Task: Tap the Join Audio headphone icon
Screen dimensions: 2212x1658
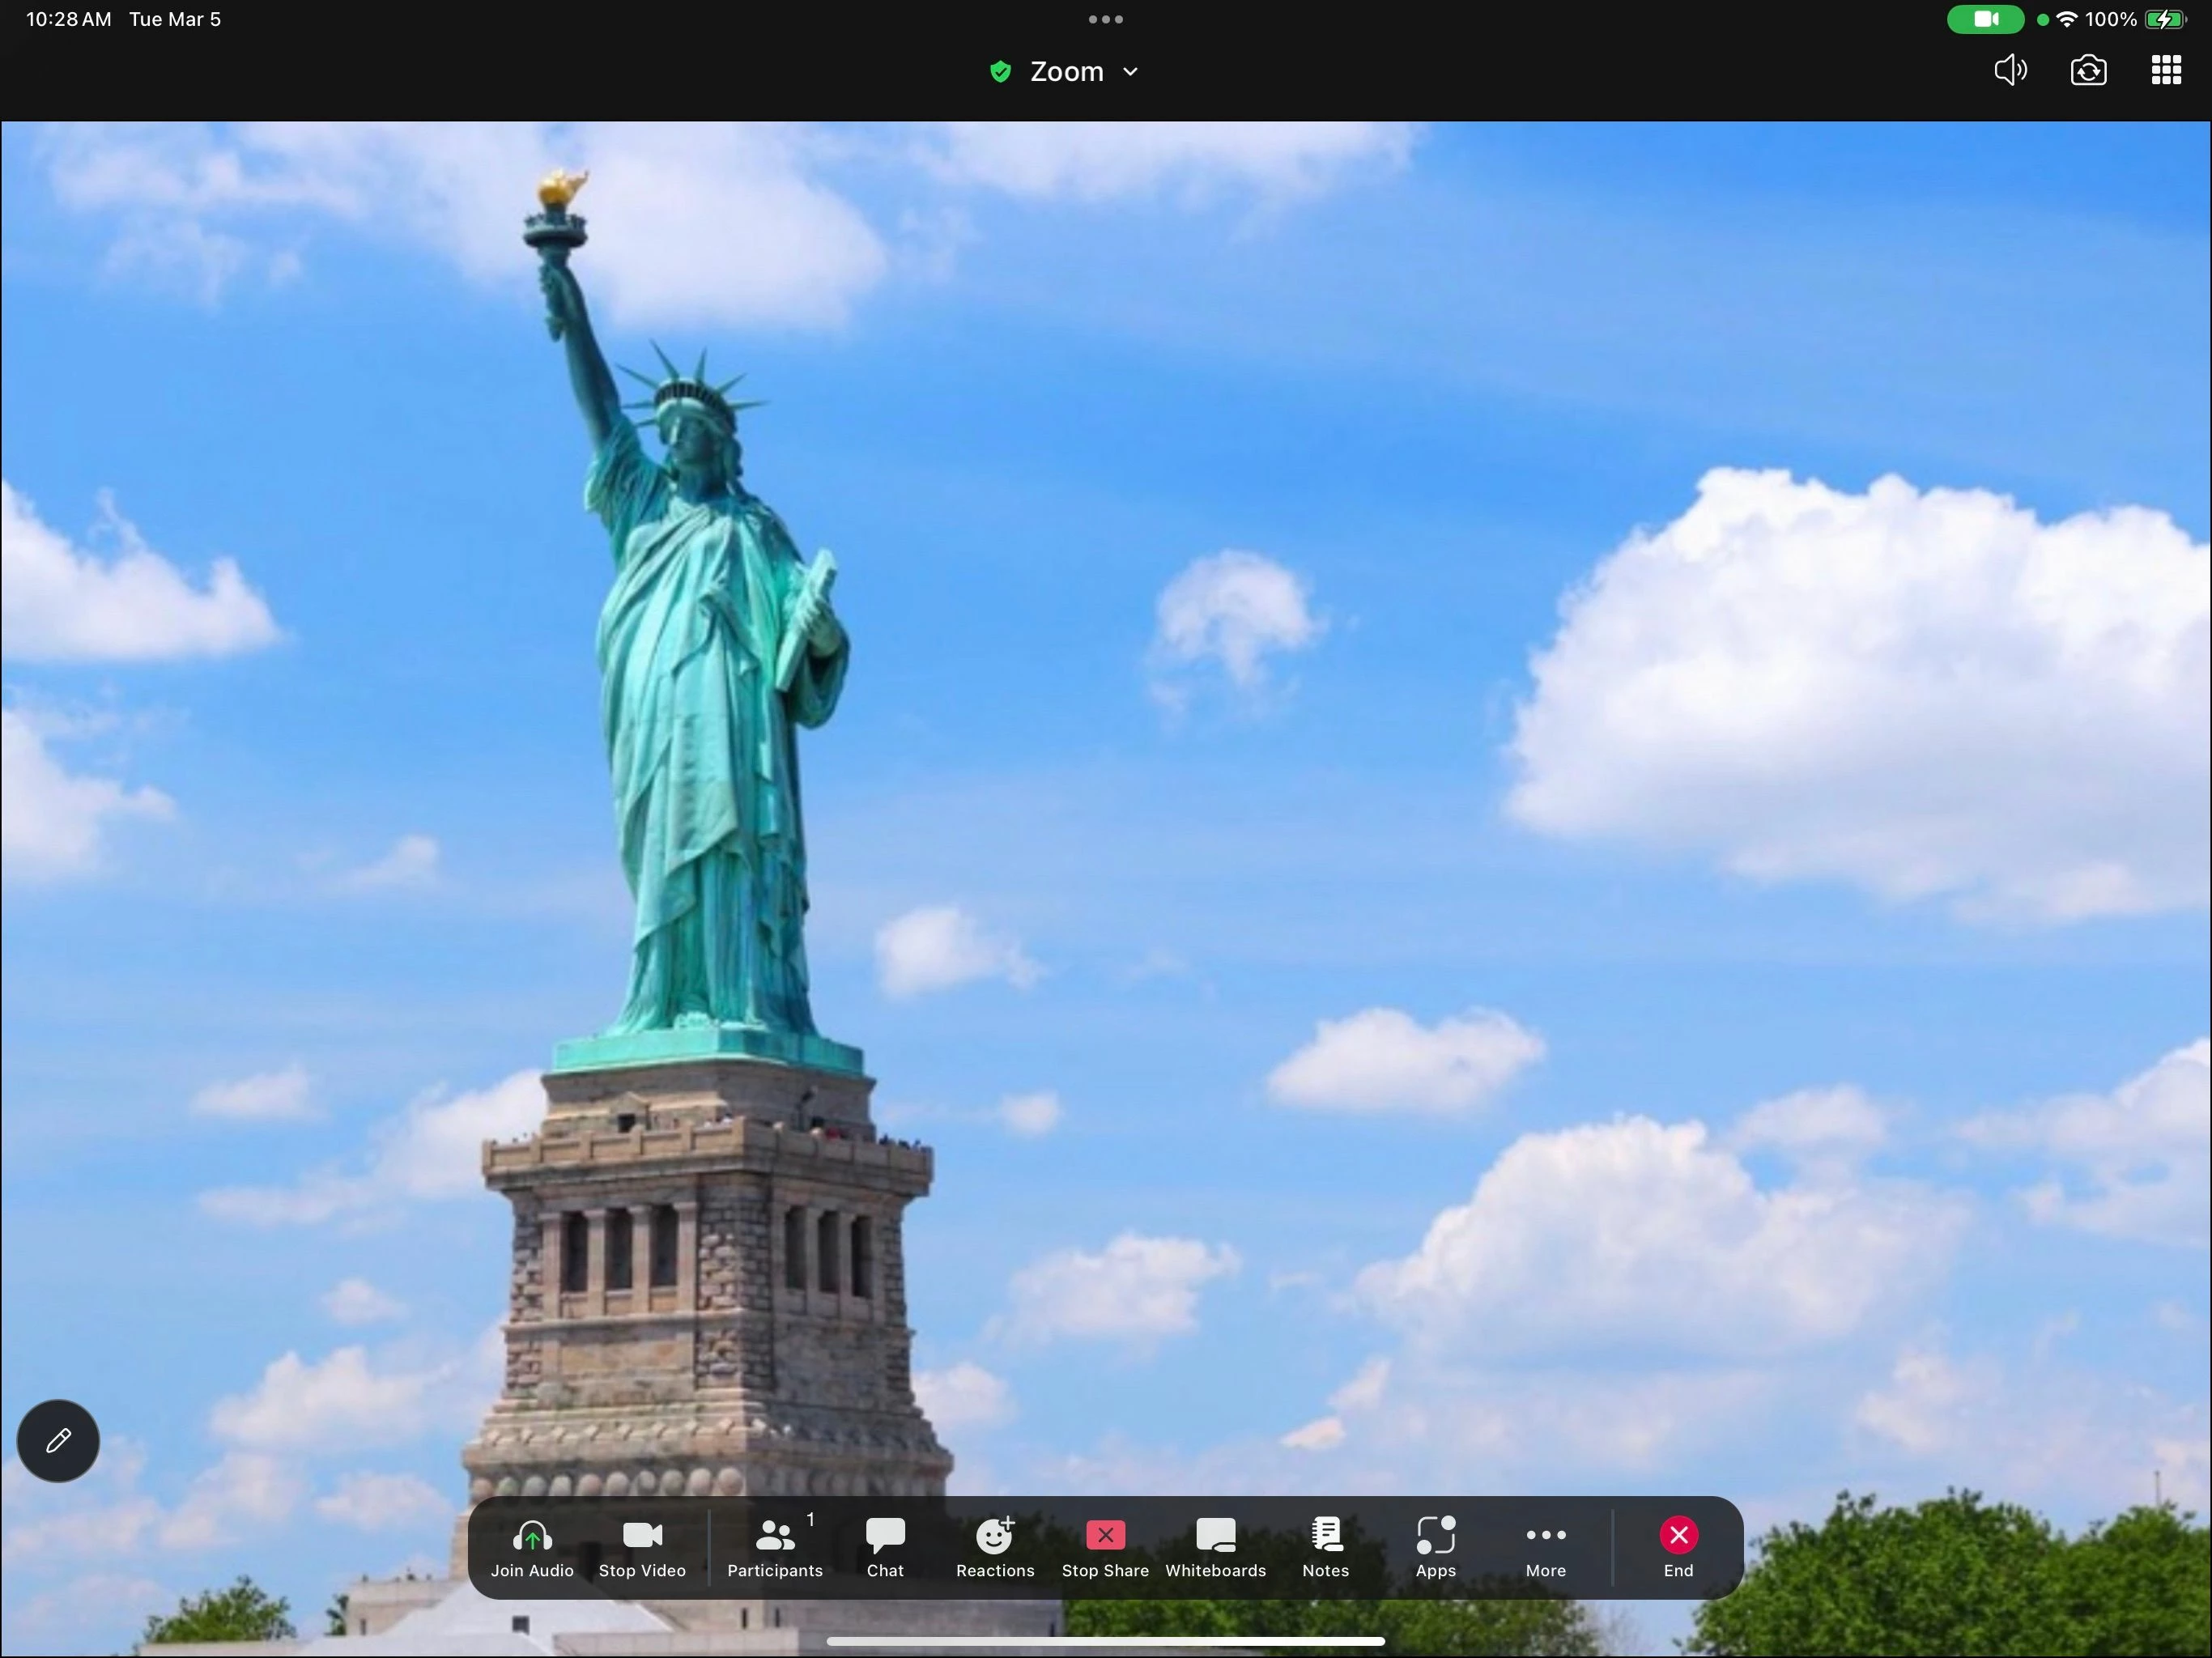Action: pyautogui.click(x=532, y=1536)
